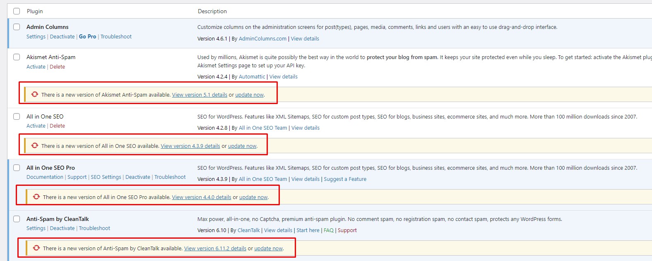Deactivate the Admin Columns plugin
Screen dimensions: 652x261
tap(63, 36)
